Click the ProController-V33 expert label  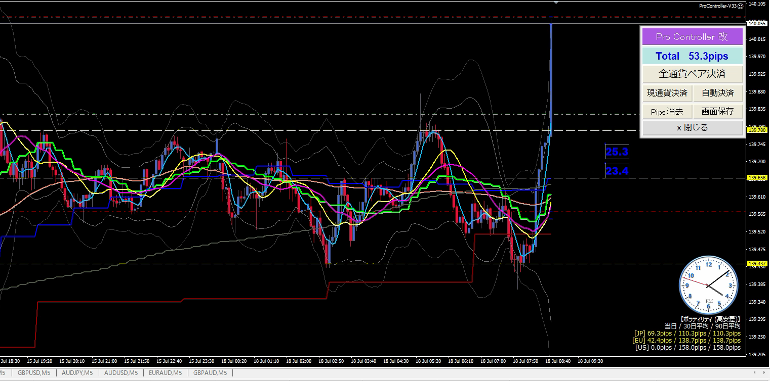click(717, 6)
